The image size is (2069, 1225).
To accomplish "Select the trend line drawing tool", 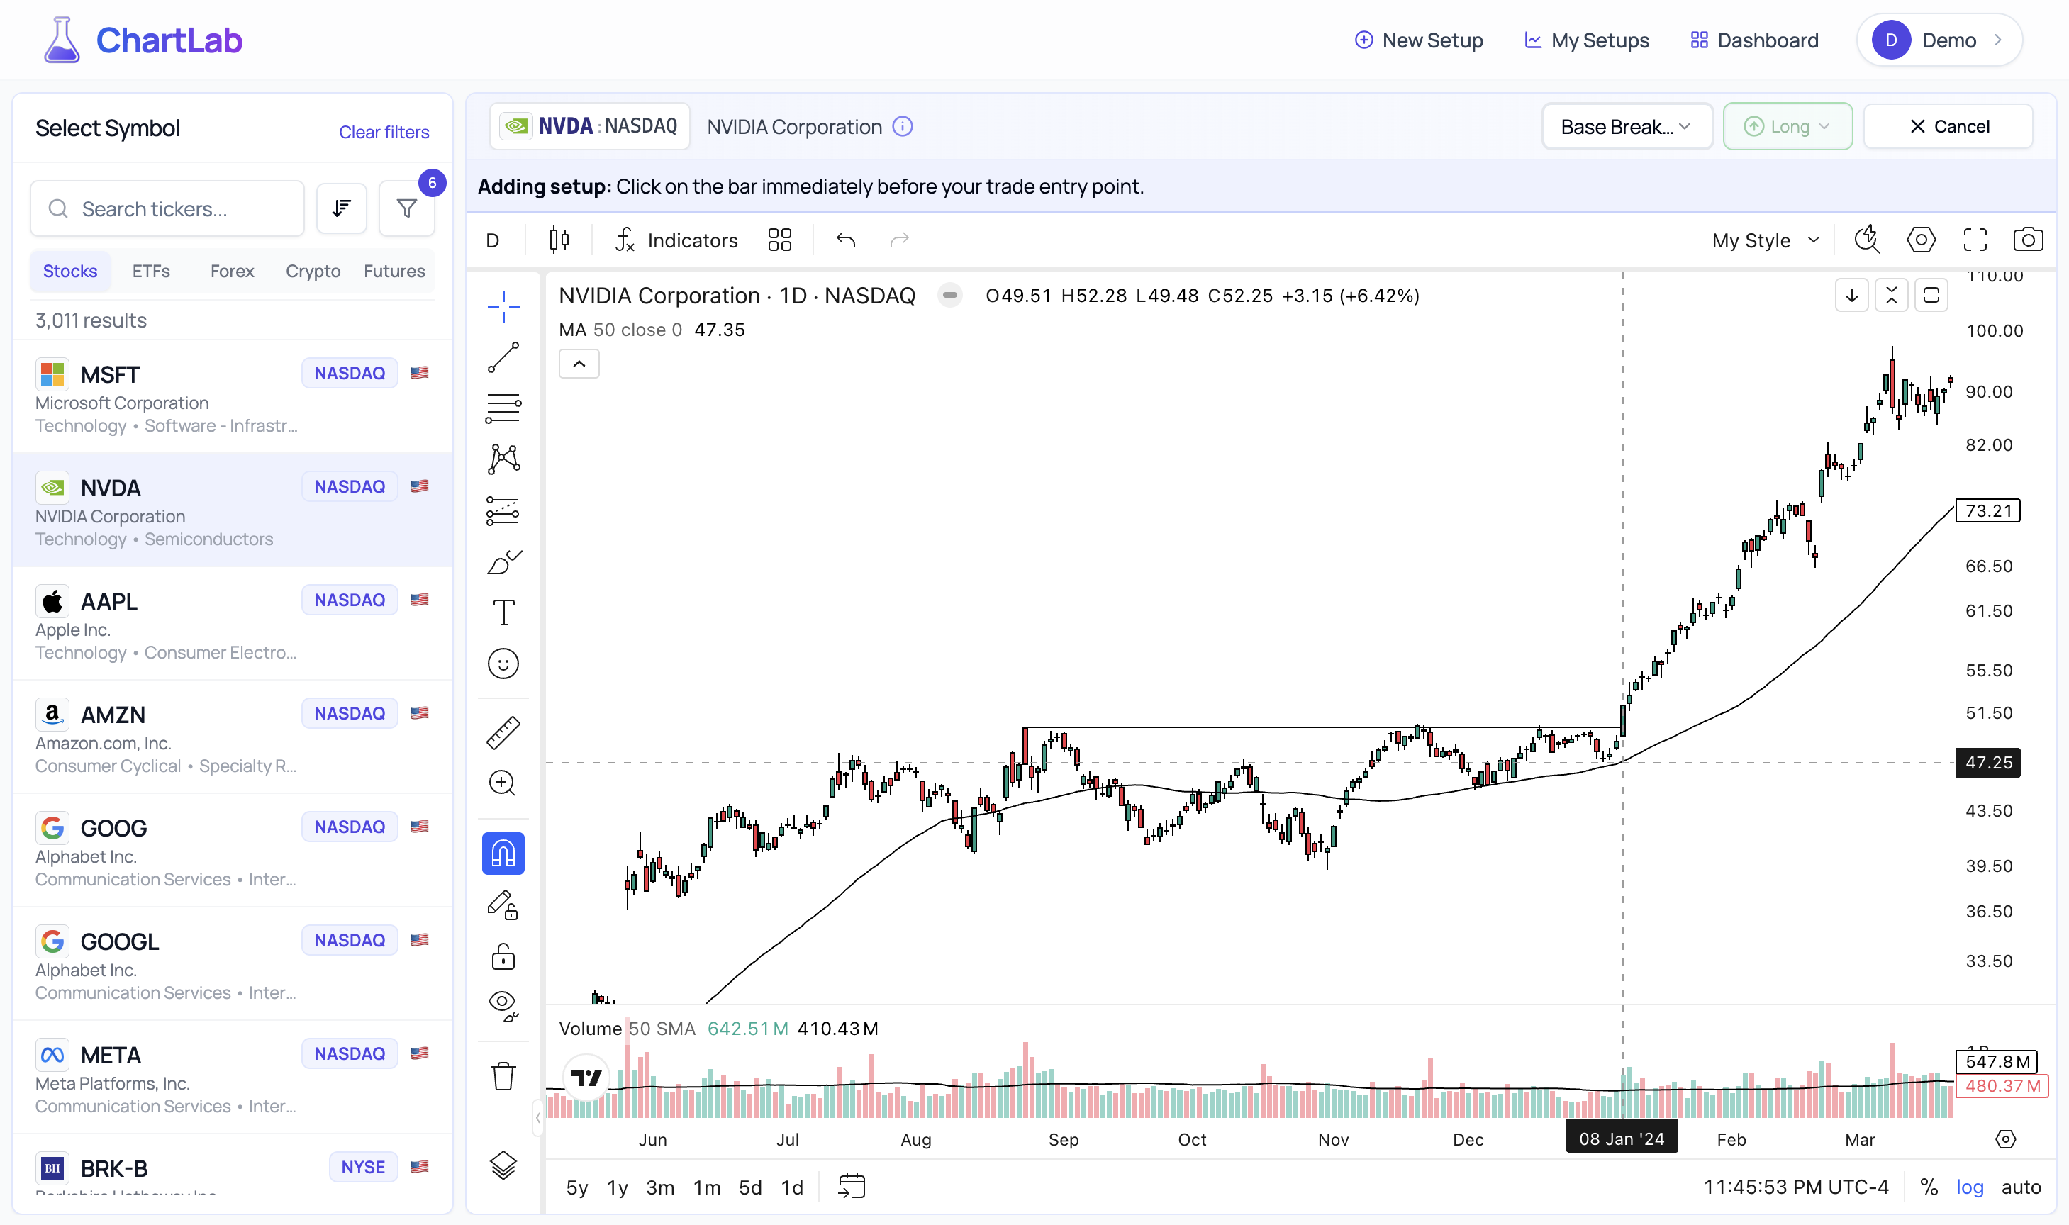I will pos(503,358).
